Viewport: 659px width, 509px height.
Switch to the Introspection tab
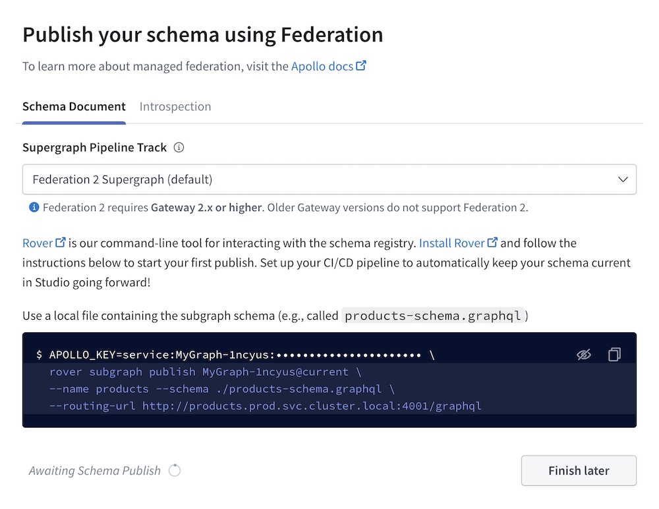tap(175, 106)
